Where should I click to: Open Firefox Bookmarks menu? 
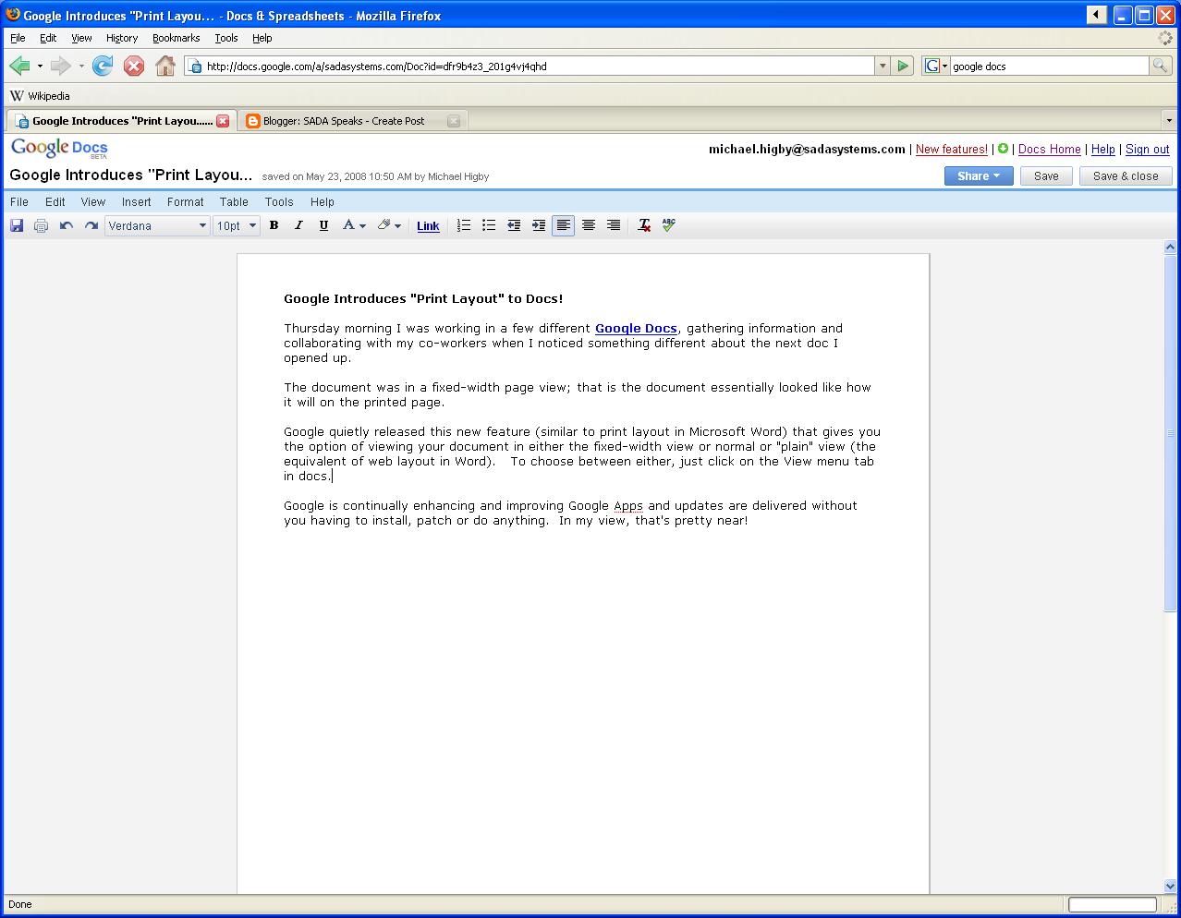click(x=177, y=38)
